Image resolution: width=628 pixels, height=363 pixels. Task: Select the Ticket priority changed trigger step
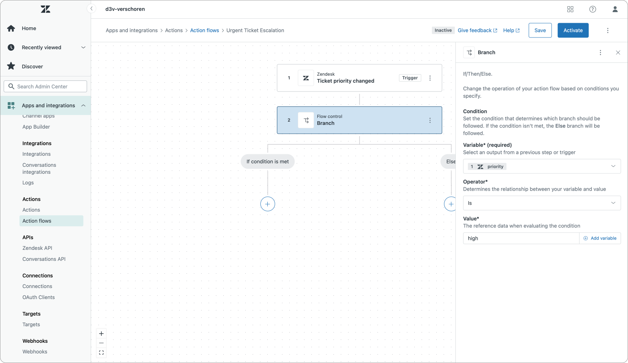pos(360,78)
